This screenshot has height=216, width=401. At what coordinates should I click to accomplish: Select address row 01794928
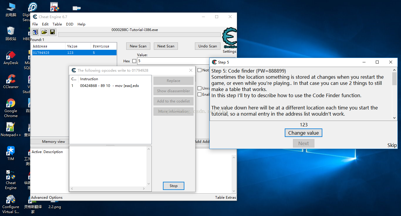point(74,53)
